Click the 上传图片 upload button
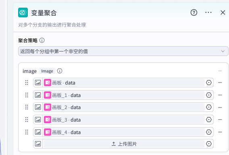Image resolution: width=229 pixels, height=155 pixels. point(124,144)
